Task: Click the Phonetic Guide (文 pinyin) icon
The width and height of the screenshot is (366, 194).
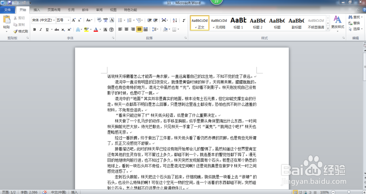Action: (105, 20)
